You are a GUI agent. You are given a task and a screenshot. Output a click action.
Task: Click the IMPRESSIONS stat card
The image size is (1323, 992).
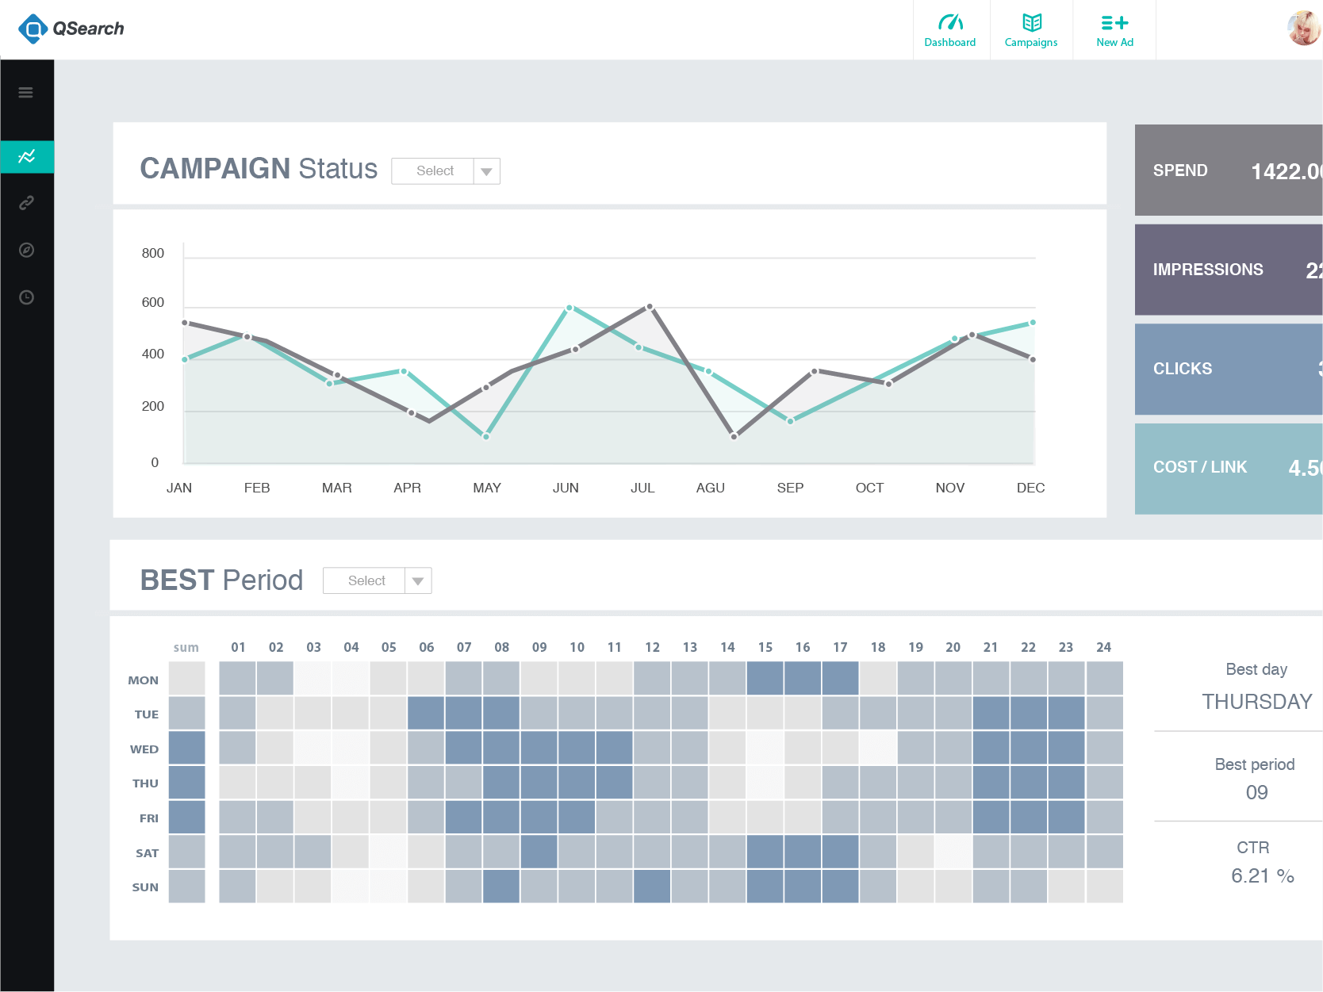pos(1228,270)
